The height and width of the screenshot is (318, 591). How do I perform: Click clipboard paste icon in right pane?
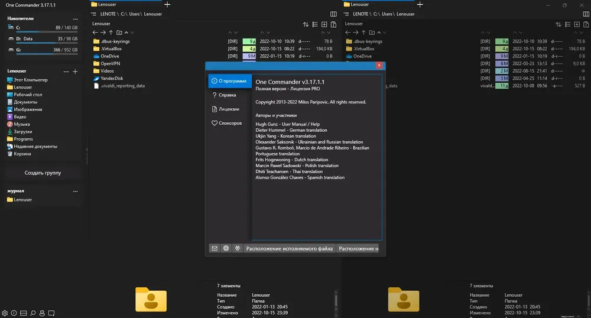(x=586, y=24)
